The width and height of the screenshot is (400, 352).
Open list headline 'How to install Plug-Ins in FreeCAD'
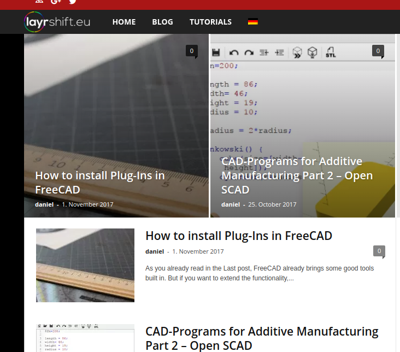click(x=239, y=236)
